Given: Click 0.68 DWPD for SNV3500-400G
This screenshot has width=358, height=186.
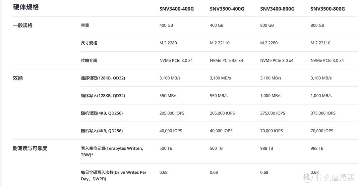Looking at the screenshot, I should click(214, 172).
